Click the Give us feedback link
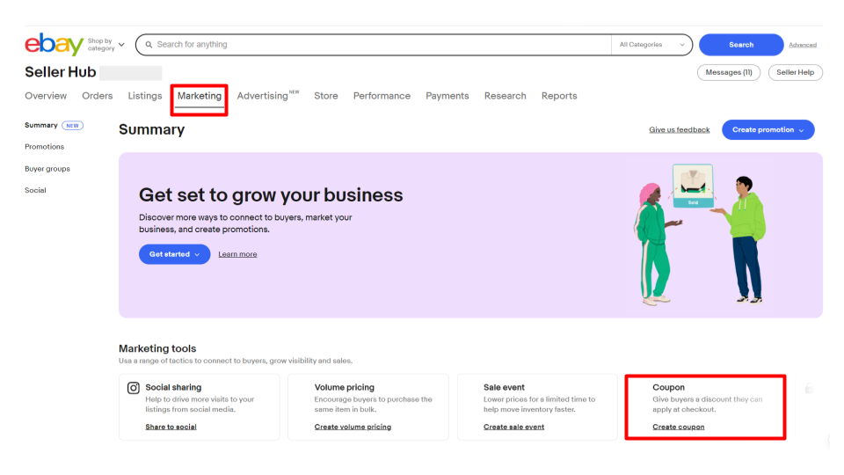Screen dimensions: 844x475 [679, 130]
